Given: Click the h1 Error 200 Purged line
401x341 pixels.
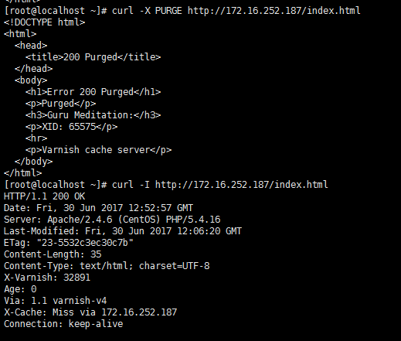Looking at the screenshot, I should click(93, 92).
